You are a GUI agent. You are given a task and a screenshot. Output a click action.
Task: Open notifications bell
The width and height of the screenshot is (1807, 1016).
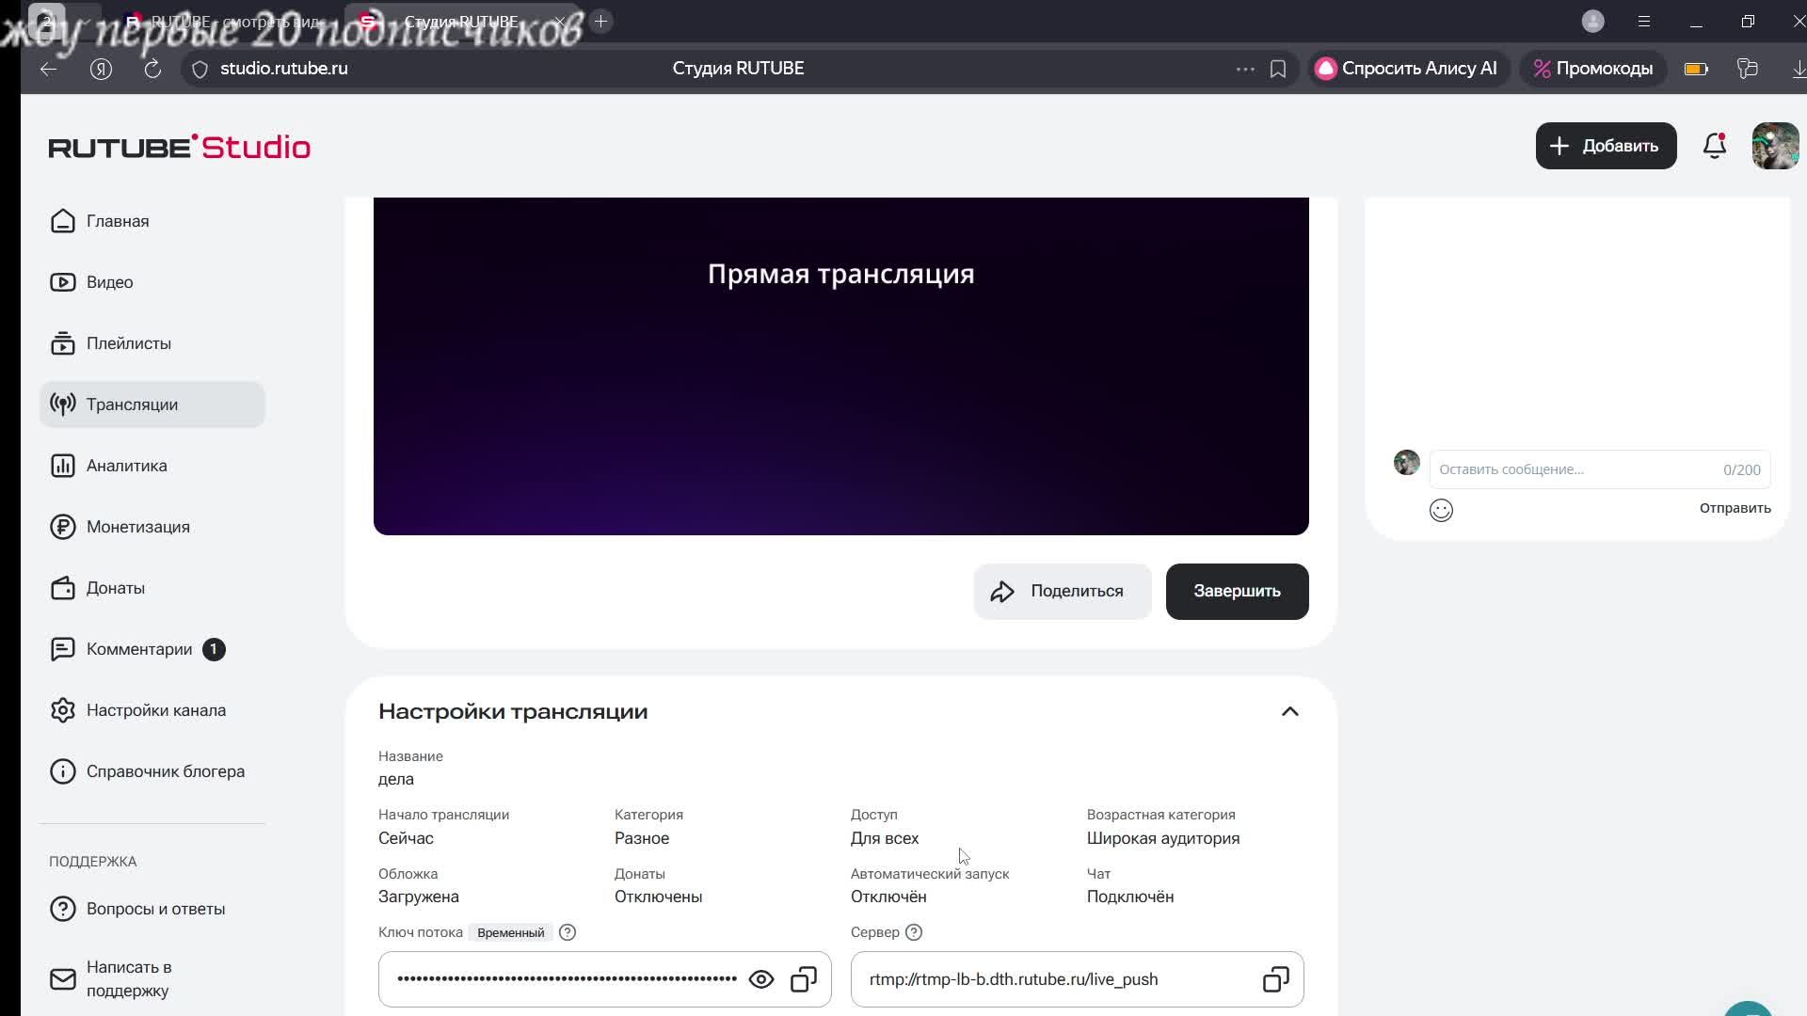(x=1714, y=146)
